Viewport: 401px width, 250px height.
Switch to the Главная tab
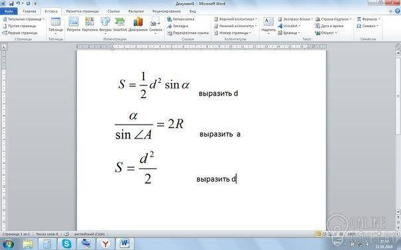tap(29, 11)
